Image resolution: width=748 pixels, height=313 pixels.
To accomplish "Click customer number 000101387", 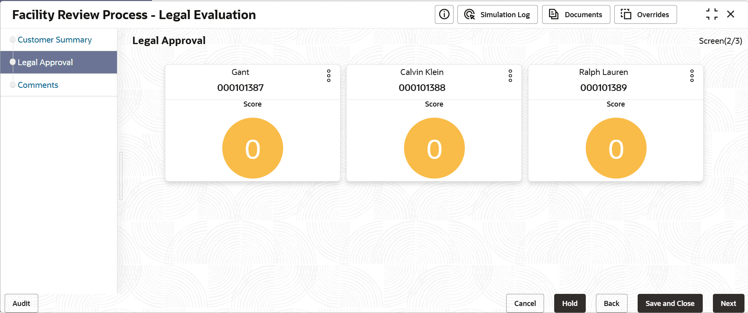I will point(241,88).
